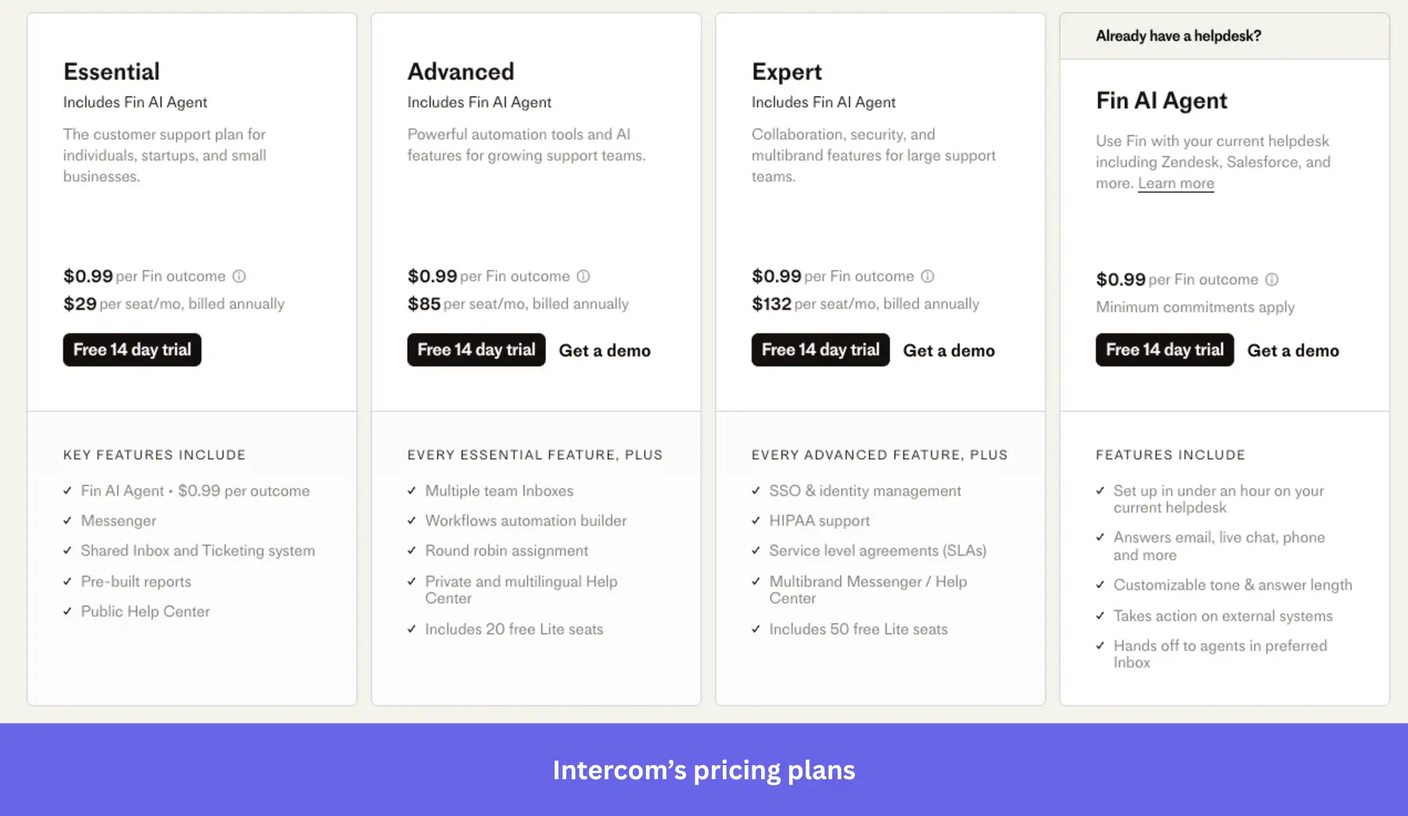Click the "Already have a helpdesk?" banner
1408x816 pixels.
[x=1177, y=35]
